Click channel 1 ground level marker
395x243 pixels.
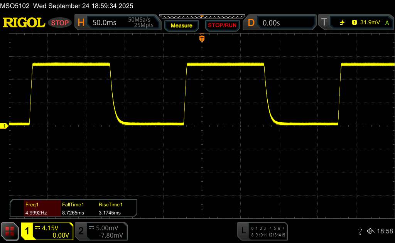click(x=5, y=126)
